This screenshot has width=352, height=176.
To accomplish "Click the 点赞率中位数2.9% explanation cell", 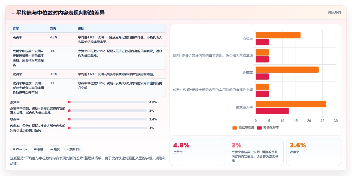I will [x=120, y=53].
